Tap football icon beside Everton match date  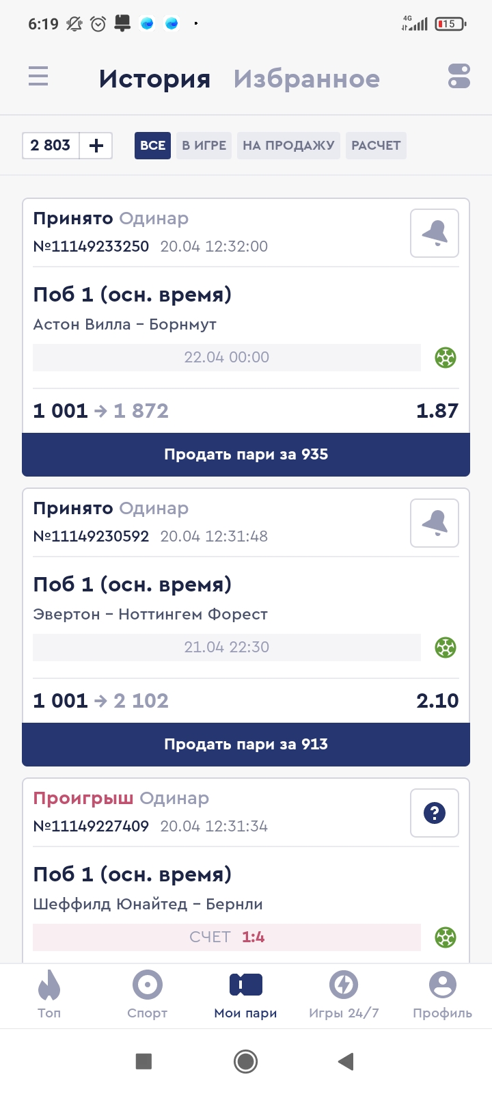click(446, 648)
